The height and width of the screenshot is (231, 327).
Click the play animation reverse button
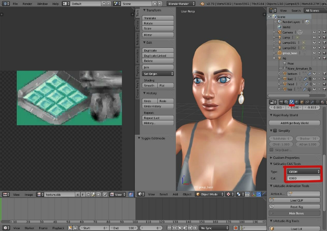pyautogui.click(x=179, y=228)
